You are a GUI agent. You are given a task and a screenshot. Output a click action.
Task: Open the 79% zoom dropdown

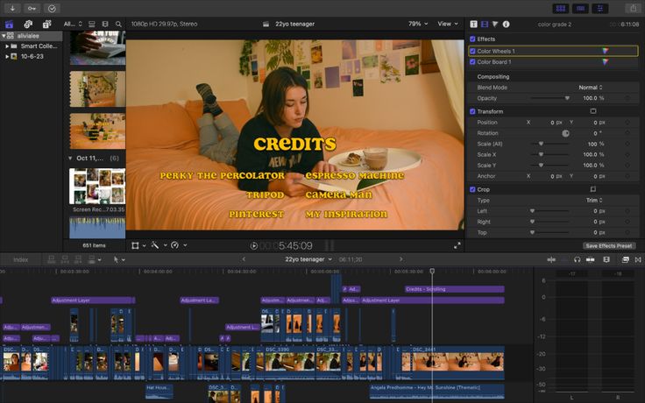pos(418,24)
